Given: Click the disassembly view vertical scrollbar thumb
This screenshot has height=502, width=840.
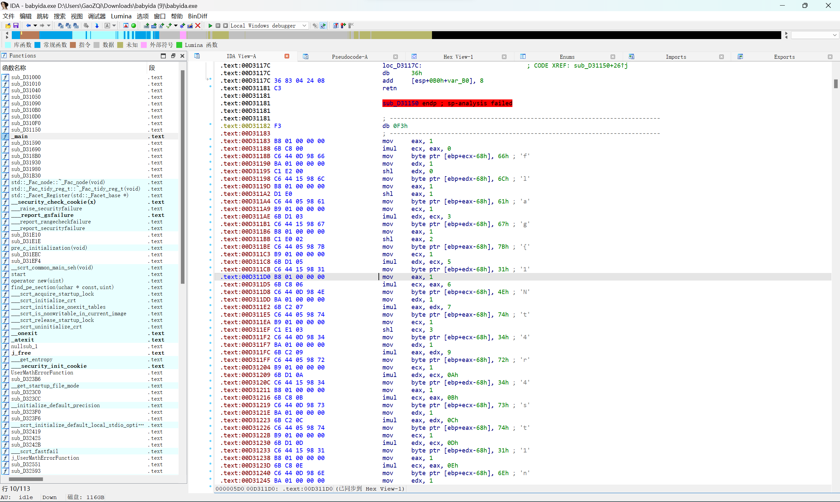Looking at the screenshot, I should tap(836, 84).
